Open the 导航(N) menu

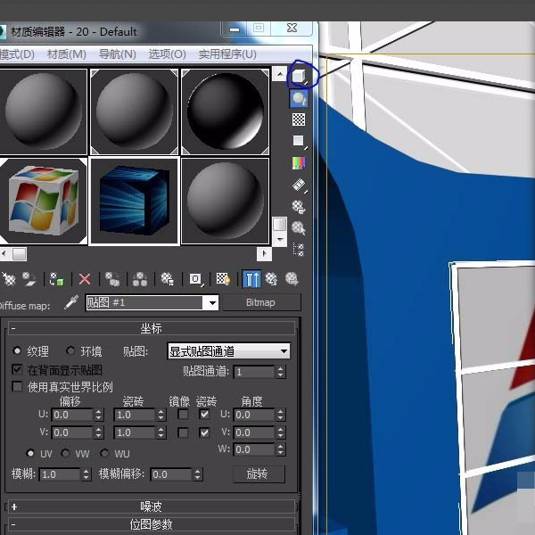pos(118,54)
